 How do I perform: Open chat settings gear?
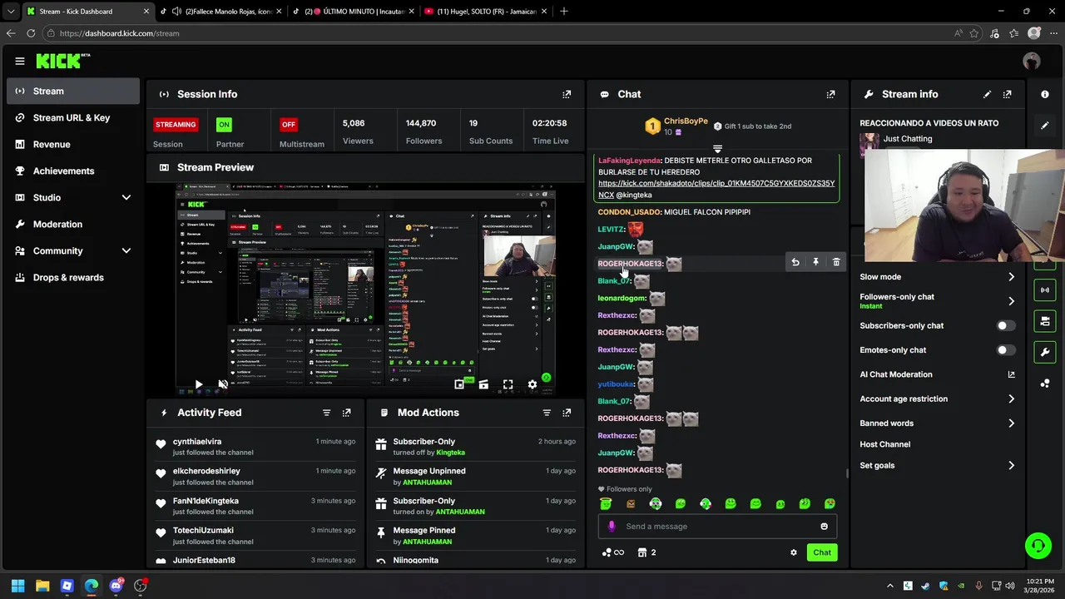tap(794, 552)
